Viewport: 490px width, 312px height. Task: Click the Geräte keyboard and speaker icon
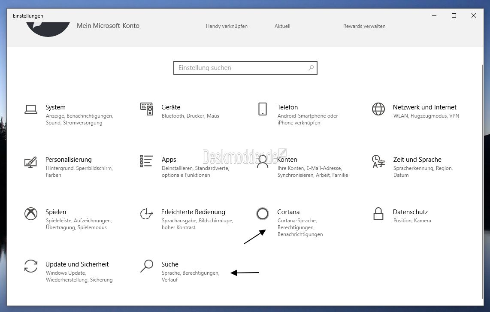point(147,109)
